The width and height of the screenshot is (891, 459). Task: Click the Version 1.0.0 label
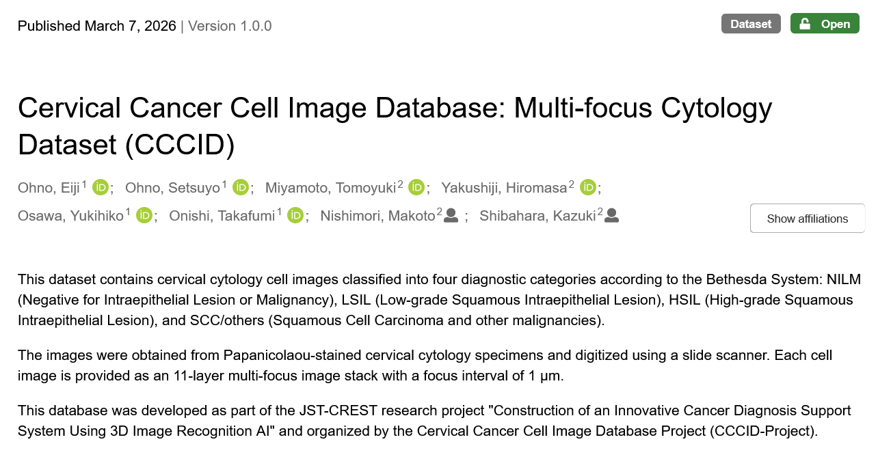click(230, 26)
